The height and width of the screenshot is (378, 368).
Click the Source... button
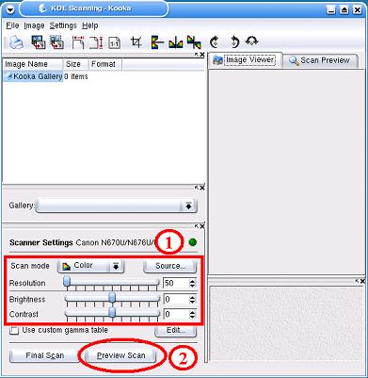[170, 266]
